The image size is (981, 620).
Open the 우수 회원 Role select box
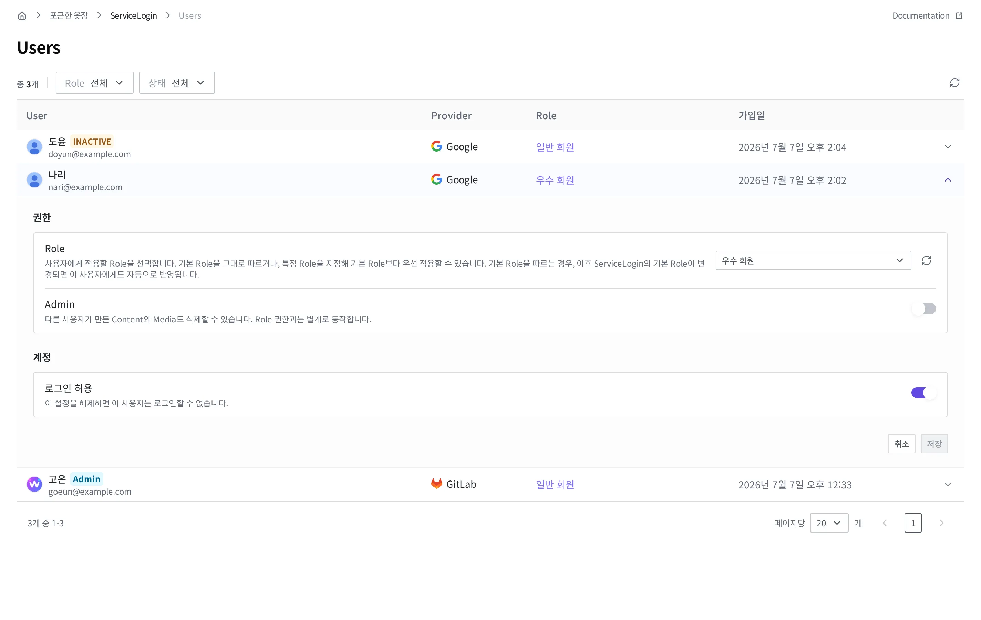point(813,260)
